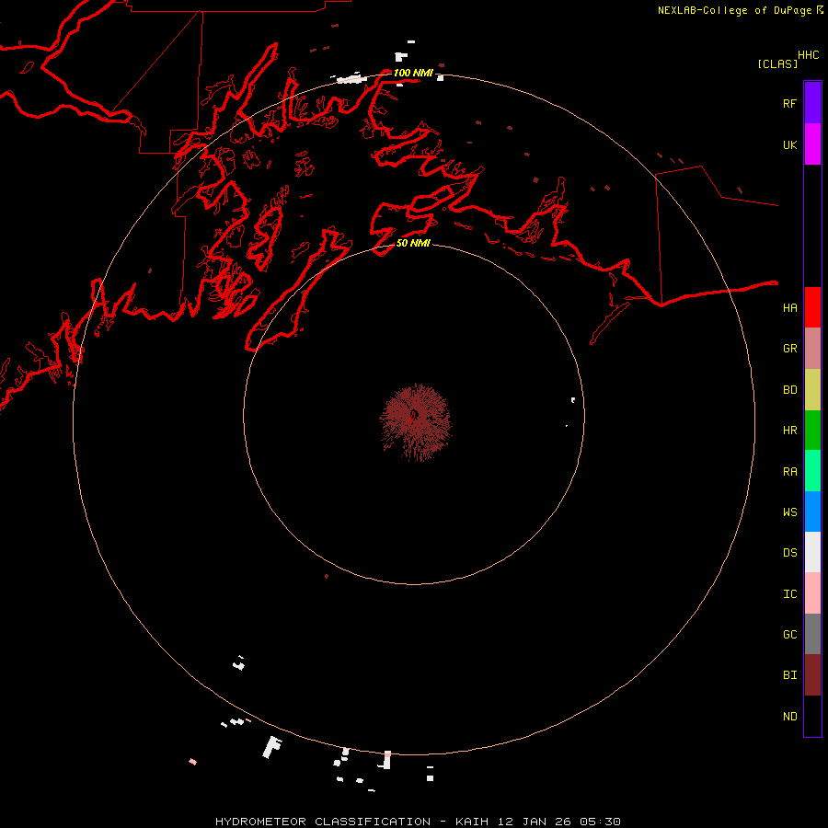Click the ND black legend swatch
Screen dimensions: 828x828
(x=812, y=716)
